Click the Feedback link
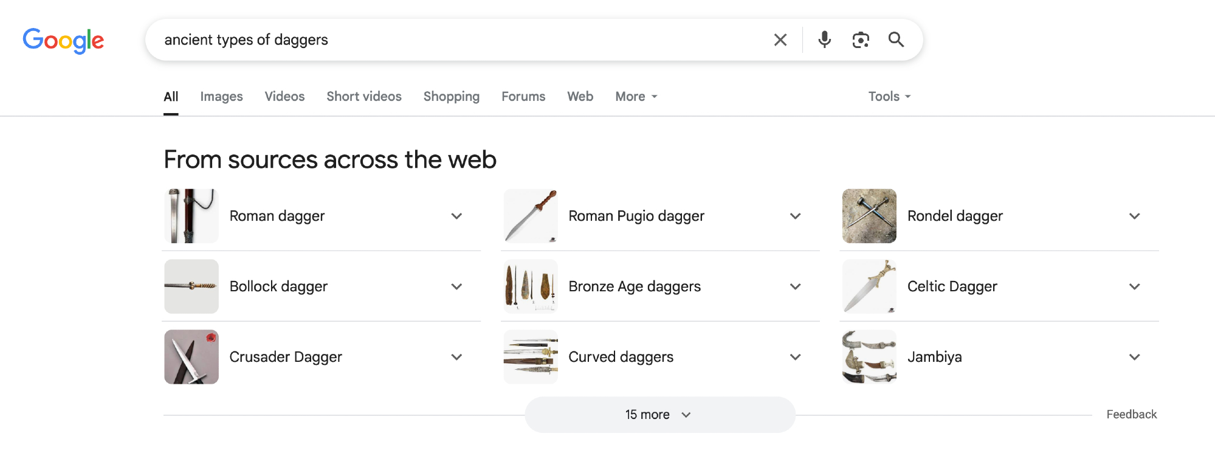Screen dimensions: 1215x450 click(1131, 415)
